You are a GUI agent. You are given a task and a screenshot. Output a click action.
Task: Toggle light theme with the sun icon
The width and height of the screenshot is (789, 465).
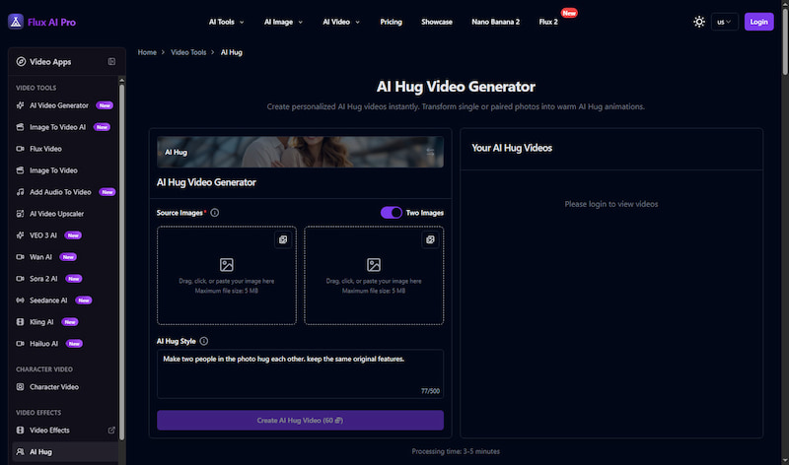(699, 22)
